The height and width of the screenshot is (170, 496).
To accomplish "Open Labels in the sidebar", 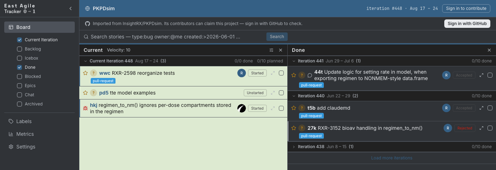I will click(39, 121).
